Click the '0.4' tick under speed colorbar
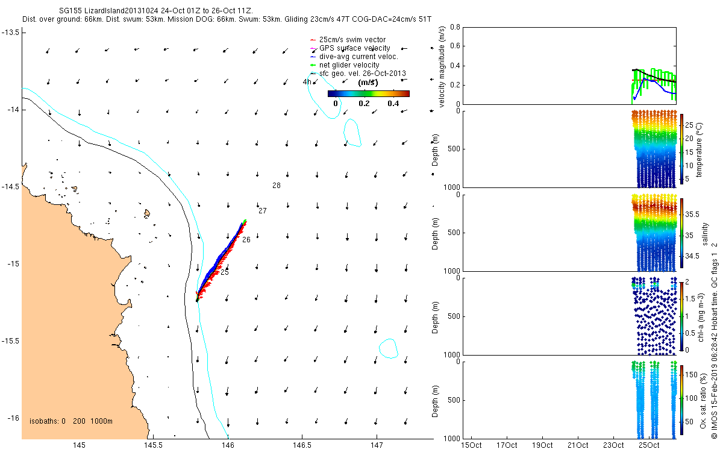Image resolution: width=723 pixels, height=452 pixels. [393, 103]
